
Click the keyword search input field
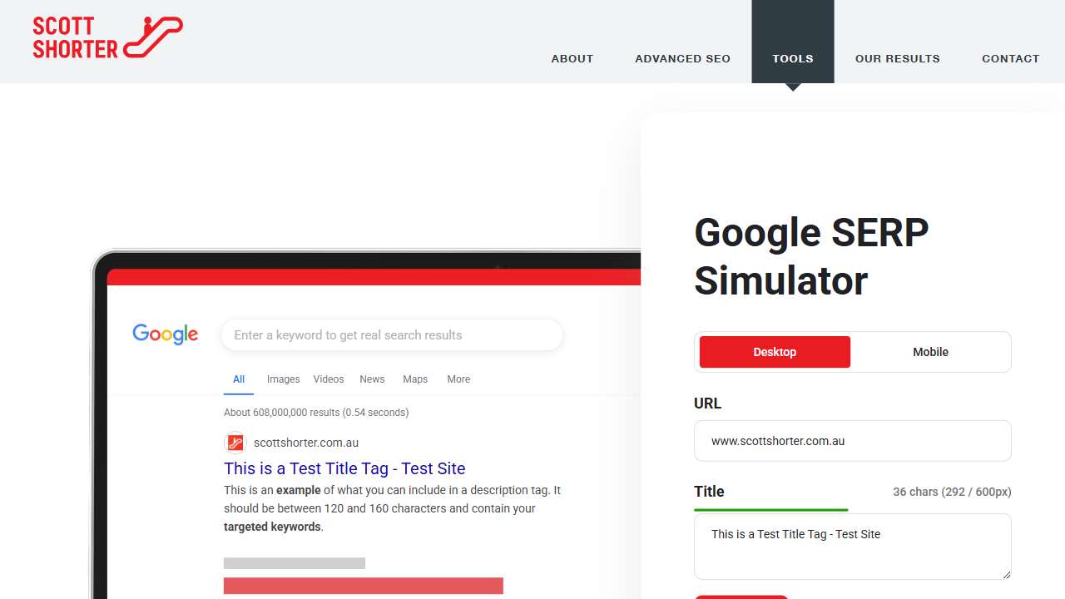391,334
